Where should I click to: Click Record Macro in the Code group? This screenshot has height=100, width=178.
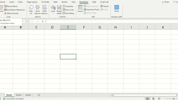click(x=11, y=6)
